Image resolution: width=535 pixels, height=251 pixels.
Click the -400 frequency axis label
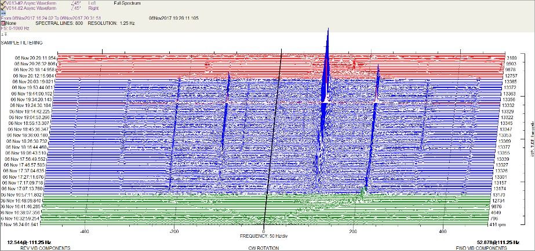[x=84, y=231]
